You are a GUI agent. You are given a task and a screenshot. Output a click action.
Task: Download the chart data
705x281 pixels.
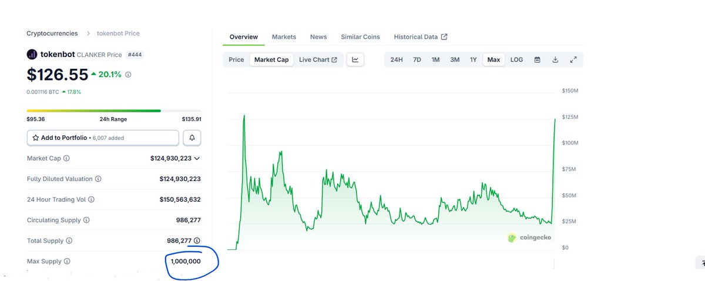pos(555,60)
